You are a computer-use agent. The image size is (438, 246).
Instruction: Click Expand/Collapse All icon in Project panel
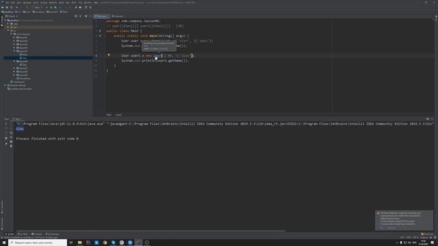click(81, 16)
